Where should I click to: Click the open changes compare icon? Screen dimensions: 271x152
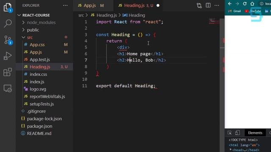pos(199,5)
